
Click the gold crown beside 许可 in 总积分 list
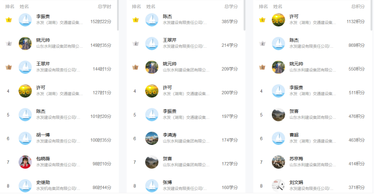[262, 20]
